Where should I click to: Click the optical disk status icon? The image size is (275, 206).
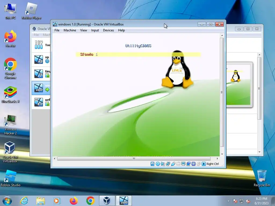(x=158, y=164)
